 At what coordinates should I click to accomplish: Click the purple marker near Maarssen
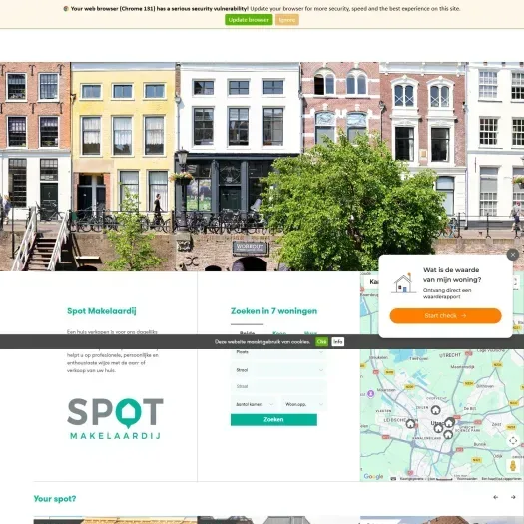370,393
